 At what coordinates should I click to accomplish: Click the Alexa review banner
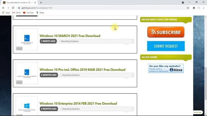(x=166, y=68)
